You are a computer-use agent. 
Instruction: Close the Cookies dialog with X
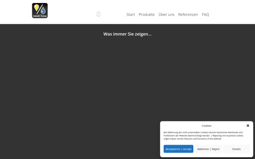tap(248, 126)
